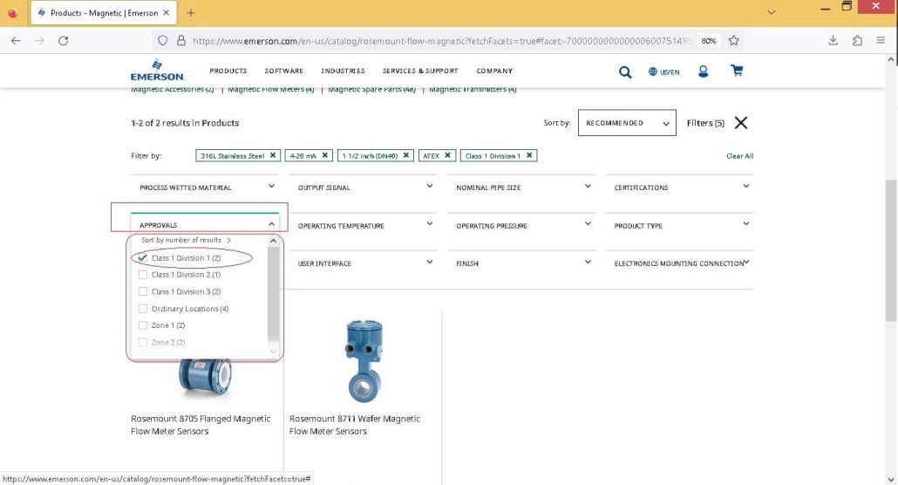Click the Emerson logo

[157, 70]
